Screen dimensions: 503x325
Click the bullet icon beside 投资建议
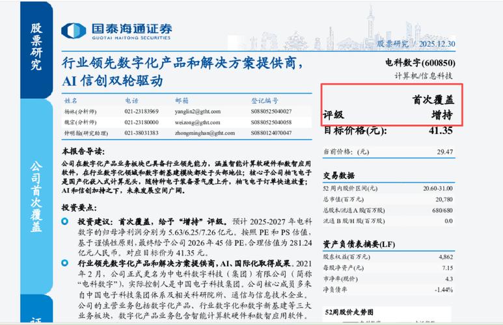(x=65, y=221)
